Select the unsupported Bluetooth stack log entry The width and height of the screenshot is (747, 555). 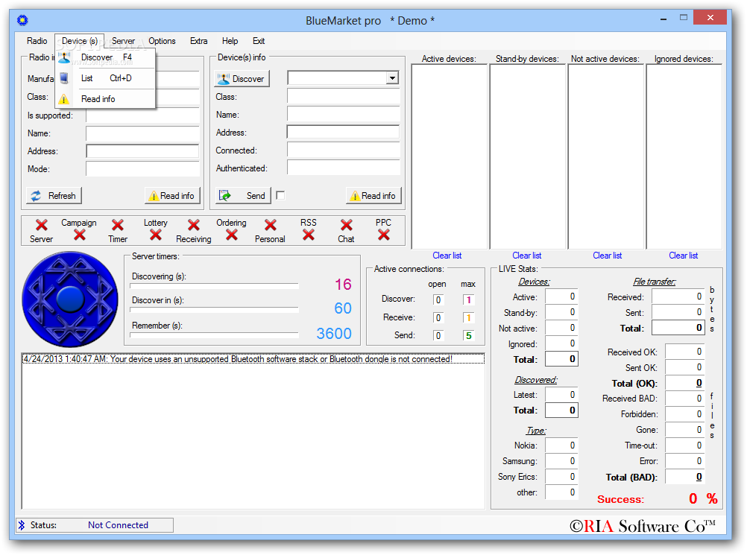coord(253,359)
